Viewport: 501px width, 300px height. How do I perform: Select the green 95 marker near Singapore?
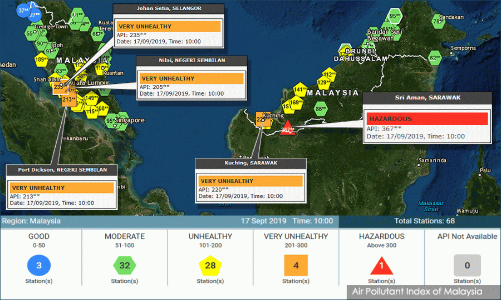click(111, 121)
